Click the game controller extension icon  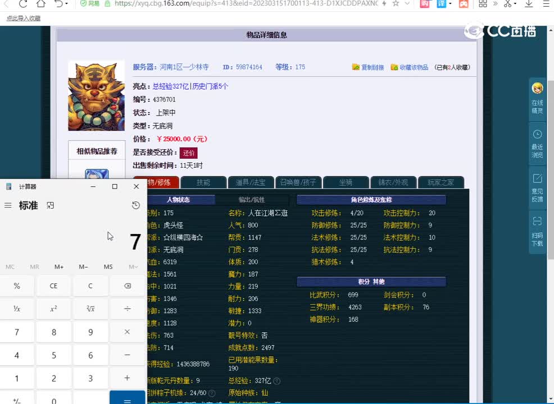pyautogui.click(x=463, y=5)
